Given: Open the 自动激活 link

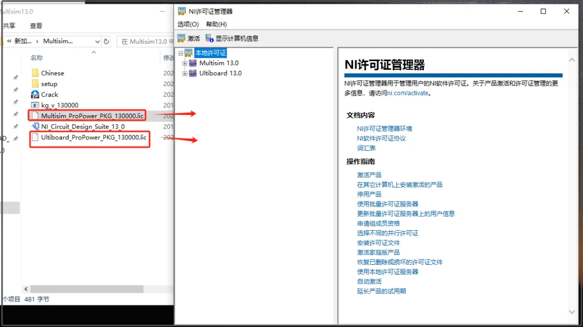Looking at the screenshot, I should [369, 281].
